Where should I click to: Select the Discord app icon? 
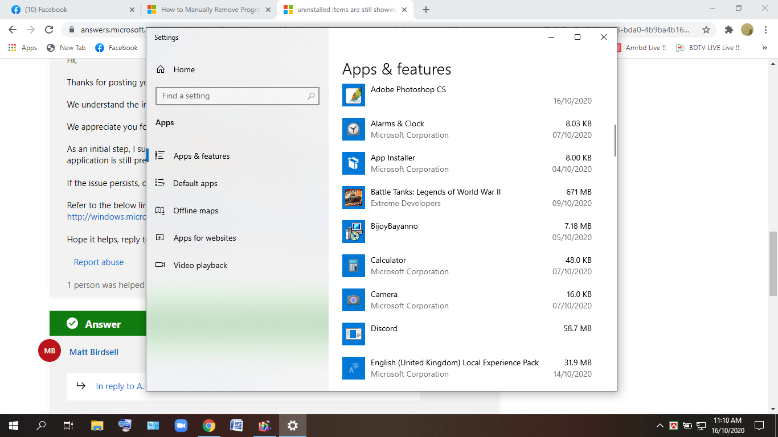point(353,334)
